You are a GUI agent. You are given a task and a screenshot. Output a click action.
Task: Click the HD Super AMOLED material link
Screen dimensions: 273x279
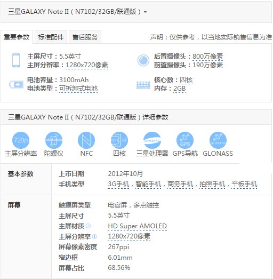(x=138, y=226)
